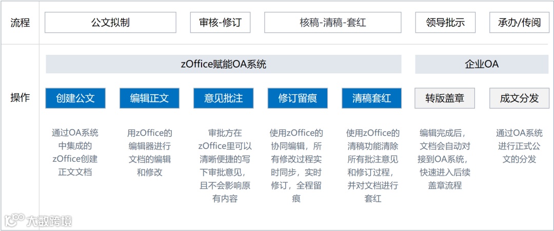Click the zOffice赋能OA系统 header bar
Image resolution: width=554 pixels, height=231 pixels.
click(x=224, y=64)
